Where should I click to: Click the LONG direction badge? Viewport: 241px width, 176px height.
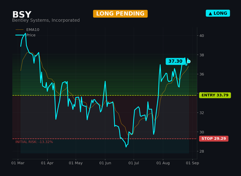218,14
